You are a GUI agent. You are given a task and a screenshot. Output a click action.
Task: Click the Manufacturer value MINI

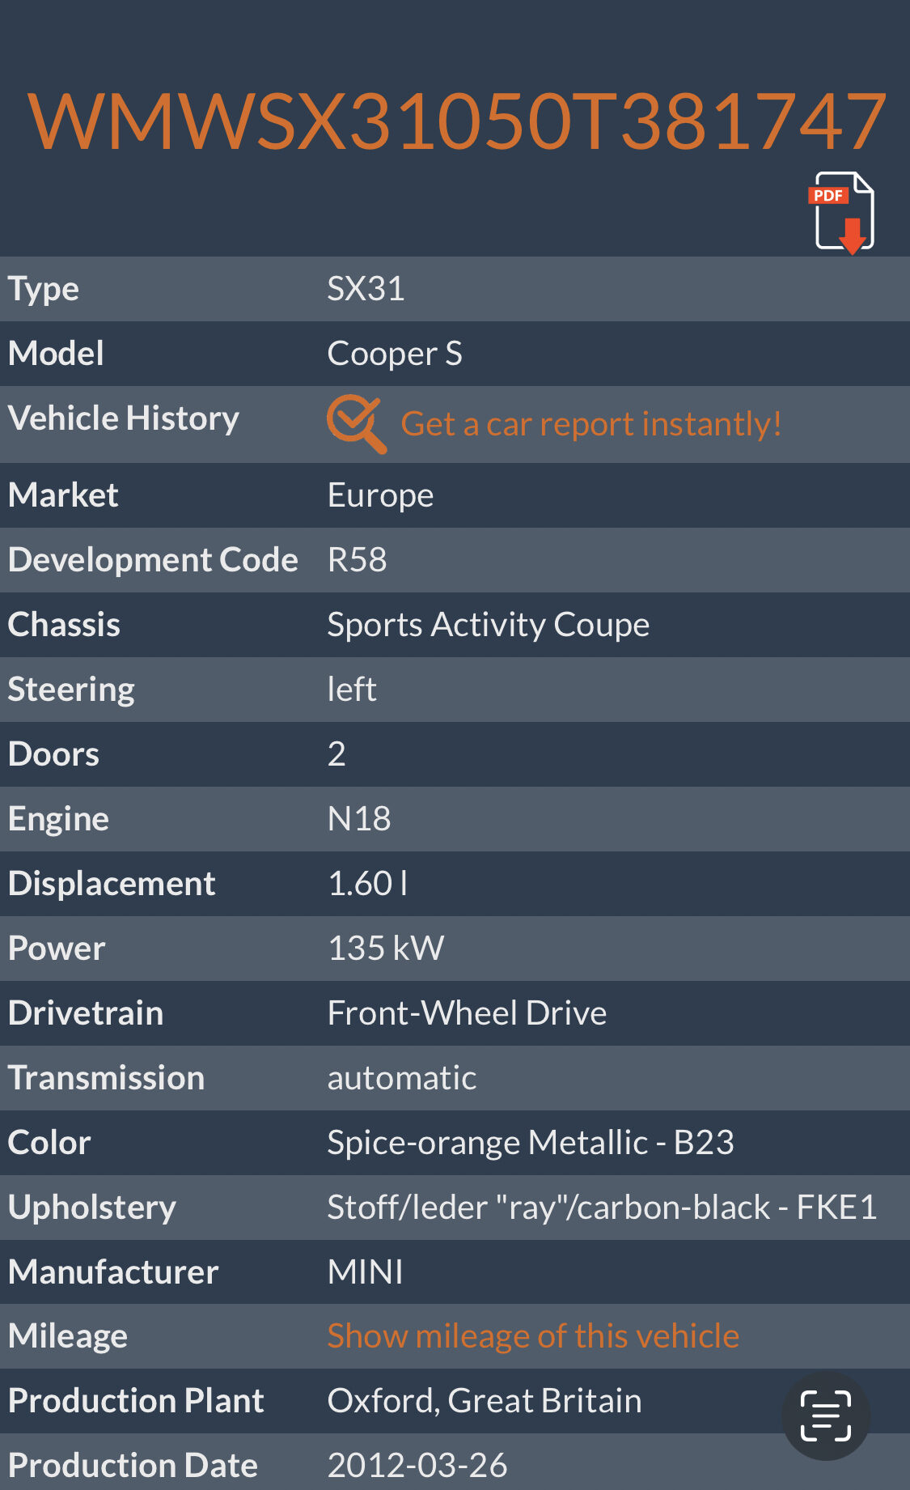pyautogui.click(x=365, y=1272)
